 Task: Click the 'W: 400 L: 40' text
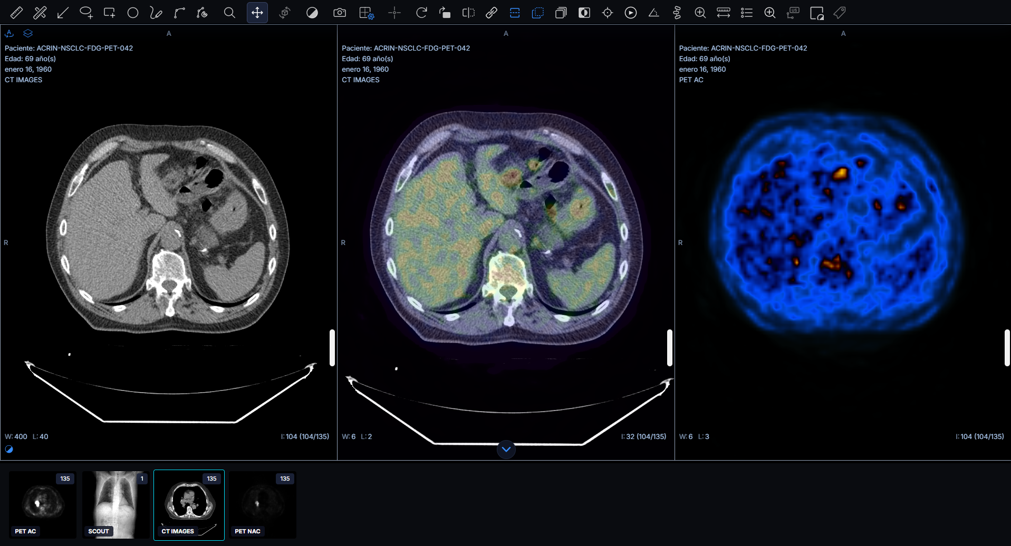click(26, 436)
